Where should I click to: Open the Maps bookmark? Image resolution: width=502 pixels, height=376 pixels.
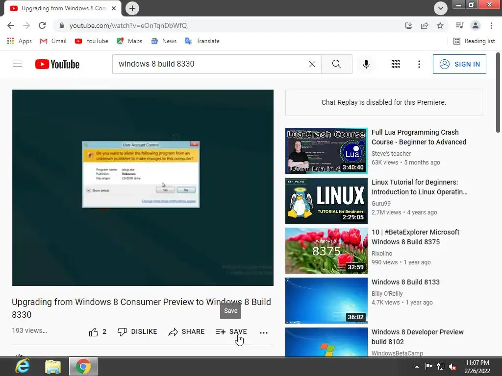pyautogui.click(x=129, y=41)
